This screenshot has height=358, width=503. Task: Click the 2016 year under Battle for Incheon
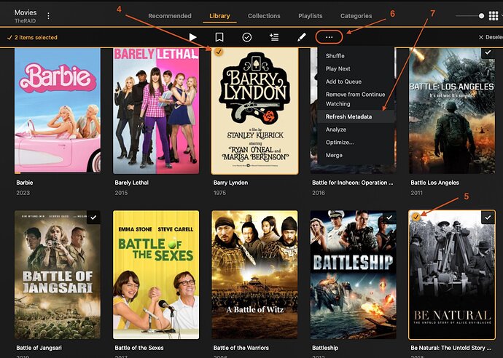pos(319,193)
